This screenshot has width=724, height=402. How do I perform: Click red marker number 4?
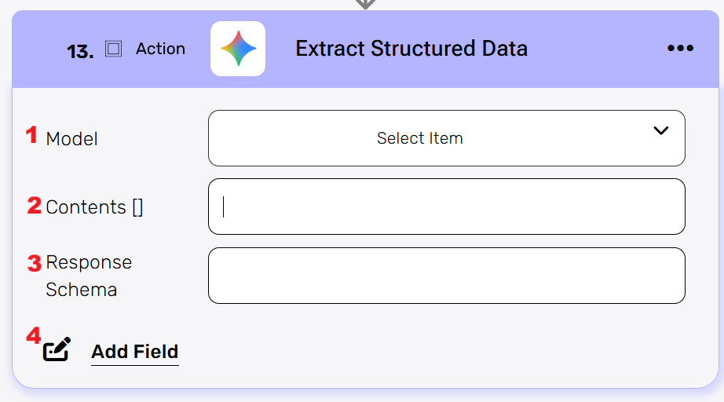[33, 335]
